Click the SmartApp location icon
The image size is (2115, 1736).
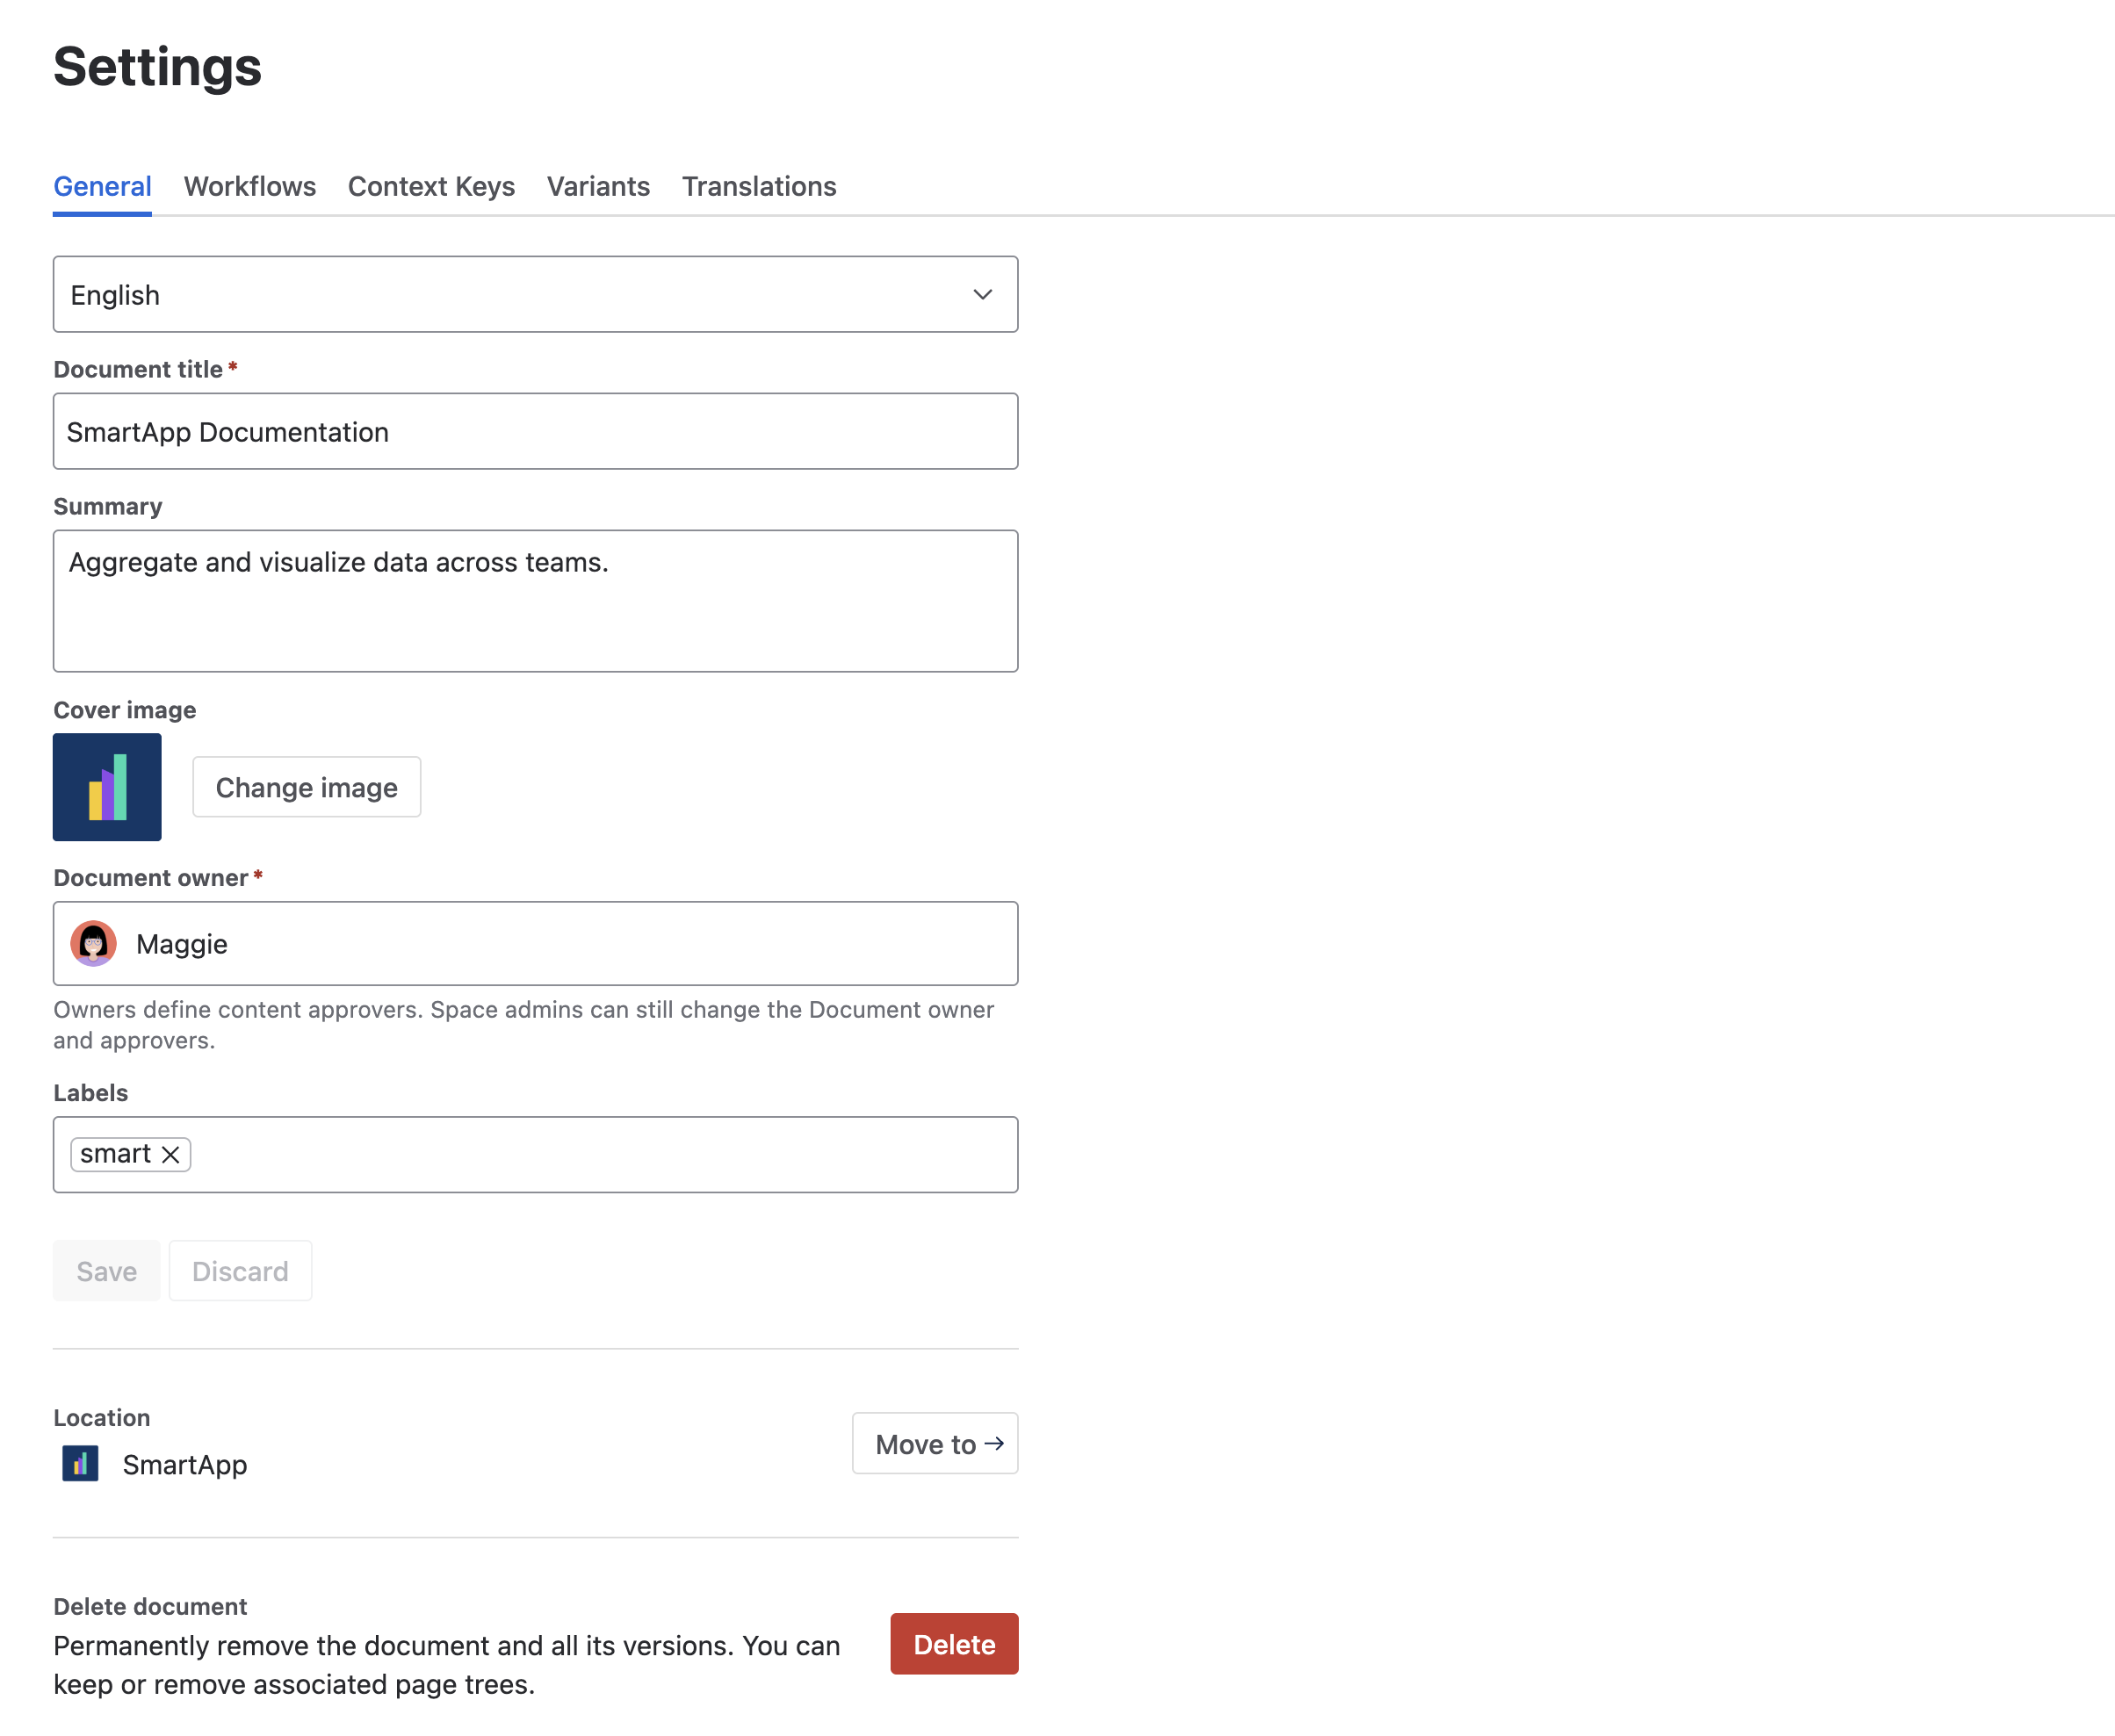click(79, 1463)
